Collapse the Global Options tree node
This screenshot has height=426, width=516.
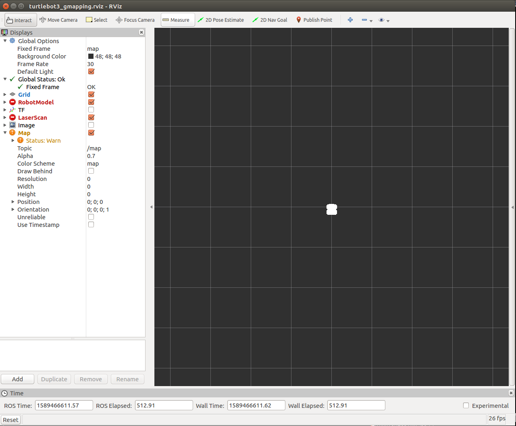click(x=5, y=41)
